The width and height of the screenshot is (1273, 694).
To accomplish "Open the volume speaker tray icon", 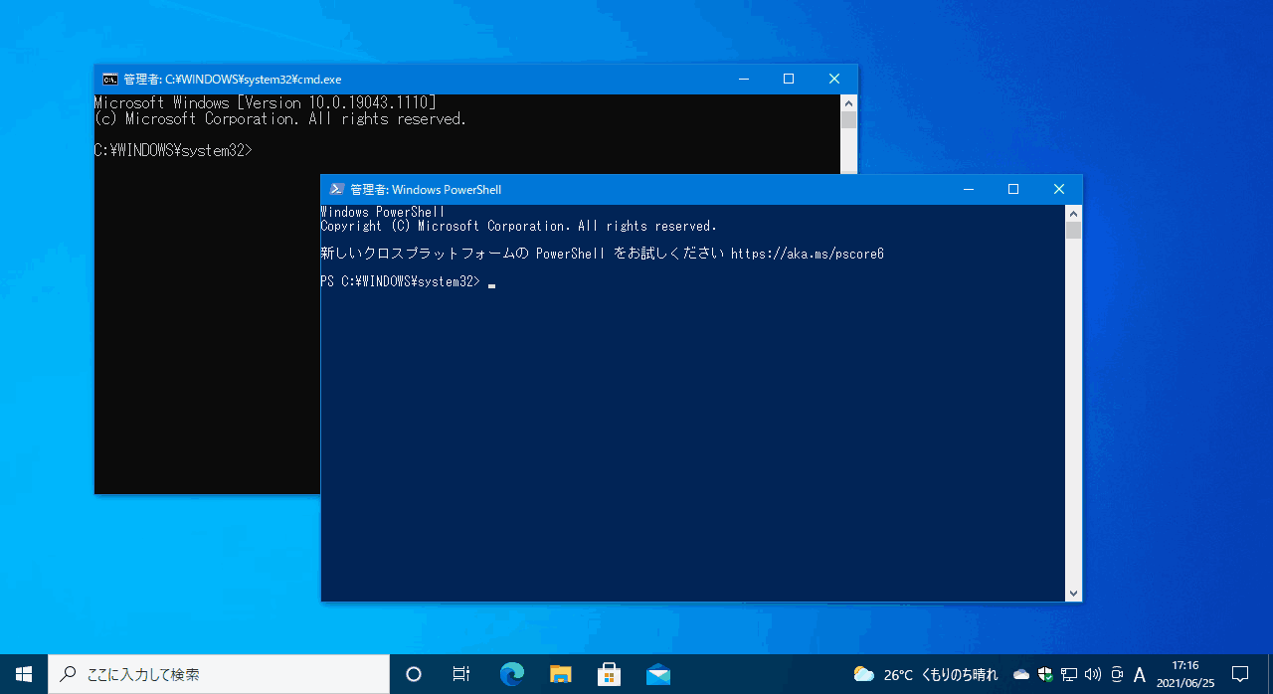I will click(1093, 674).
